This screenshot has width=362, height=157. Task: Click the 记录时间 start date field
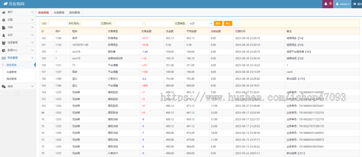128,23
